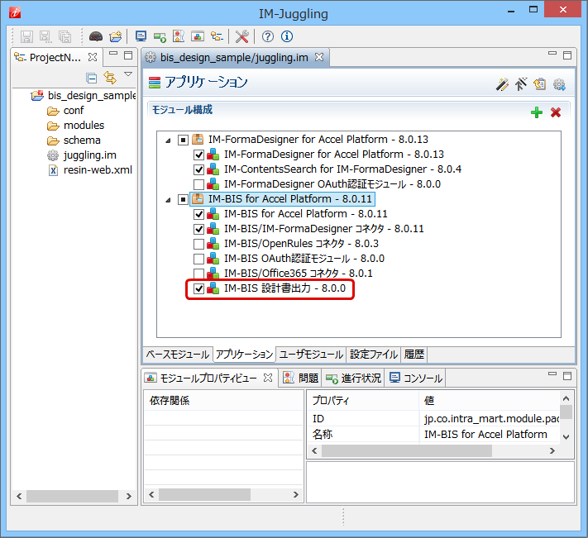Click the 名称 property row

pos(433,434)
